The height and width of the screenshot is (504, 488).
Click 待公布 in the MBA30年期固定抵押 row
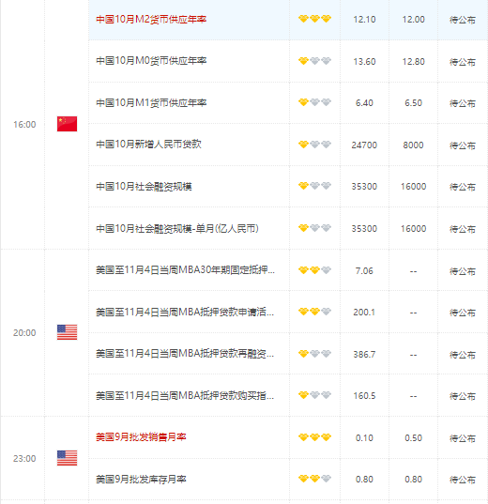(x=463, y=271)
